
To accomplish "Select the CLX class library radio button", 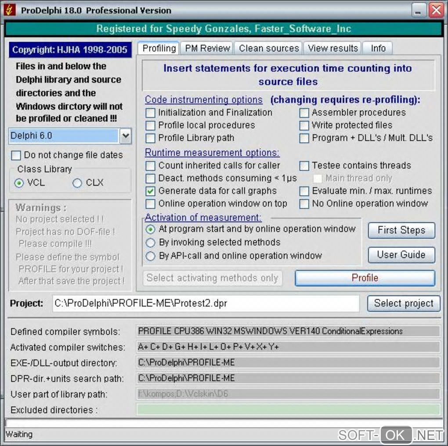I will coord(77,183).
